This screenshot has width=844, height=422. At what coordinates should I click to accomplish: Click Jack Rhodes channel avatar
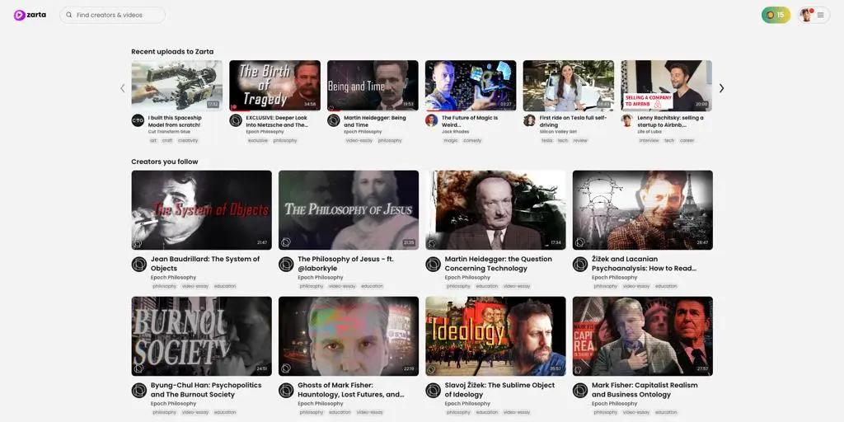click(x=432, y=120)
